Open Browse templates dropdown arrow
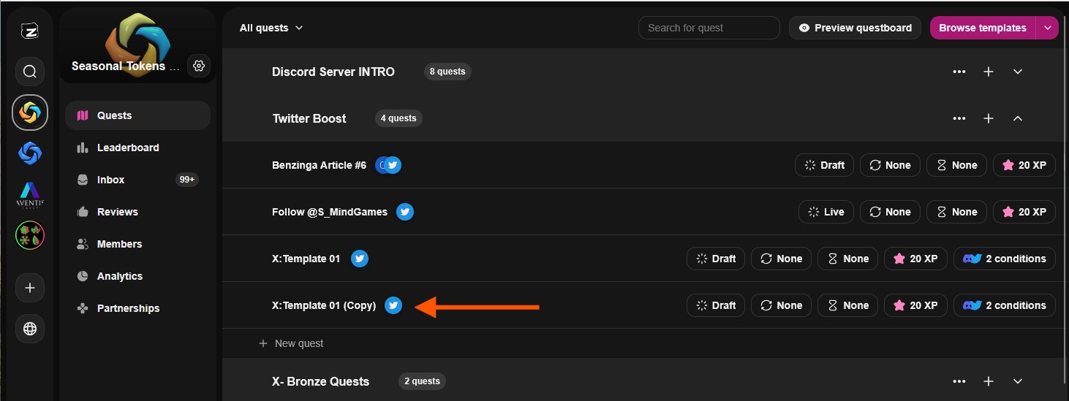1069x401 pixels. click(1048, 28)
